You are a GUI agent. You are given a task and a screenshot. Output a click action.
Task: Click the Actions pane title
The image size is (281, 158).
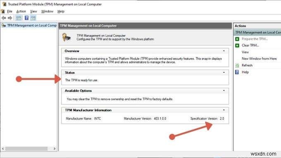[241, 26]
